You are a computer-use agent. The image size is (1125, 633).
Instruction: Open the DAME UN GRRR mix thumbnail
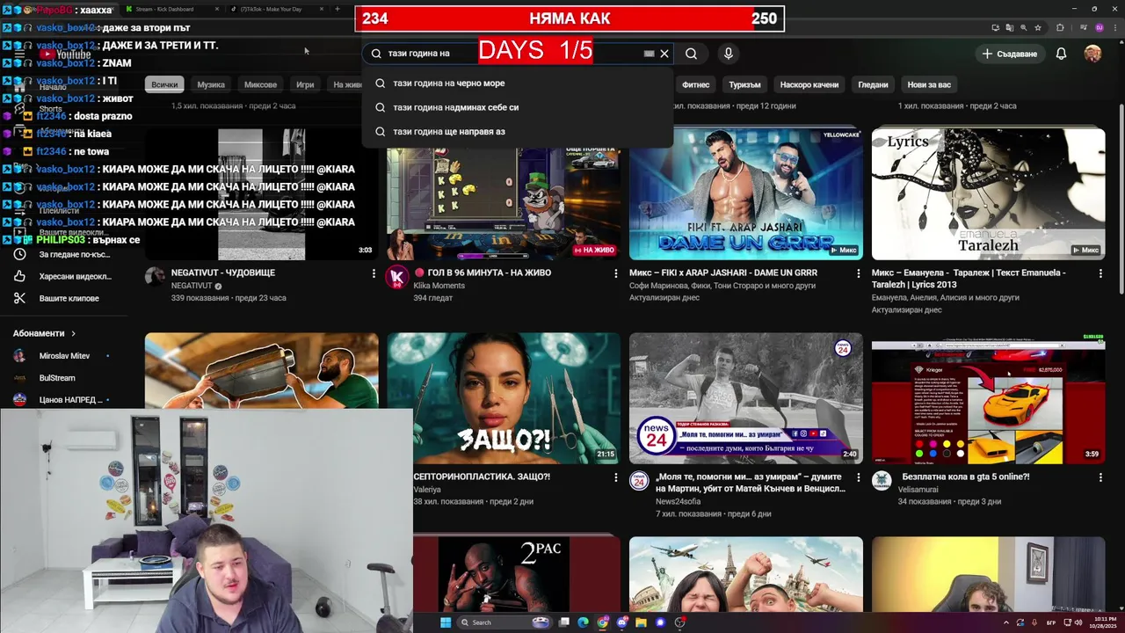coord(745,193)
